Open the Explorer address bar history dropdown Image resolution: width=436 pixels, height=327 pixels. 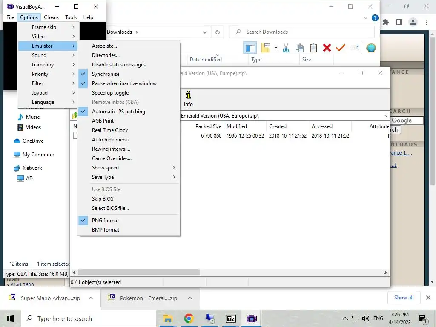205,32
